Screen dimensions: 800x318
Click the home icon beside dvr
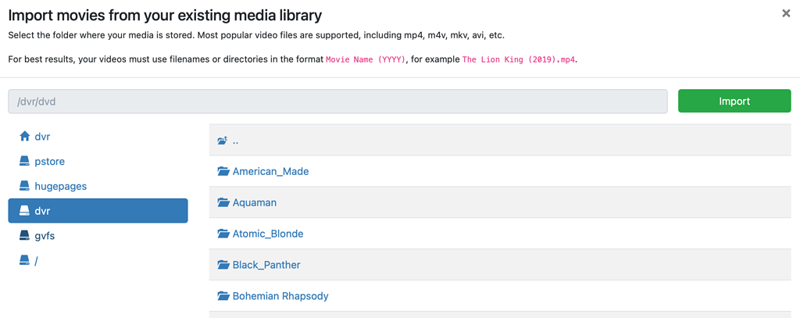(x=24, y=137)
